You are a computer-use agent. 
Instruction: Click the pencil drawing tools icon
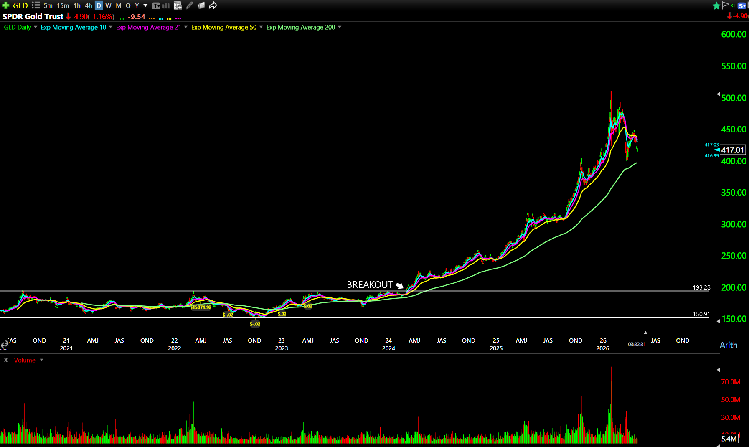(190, 5)
